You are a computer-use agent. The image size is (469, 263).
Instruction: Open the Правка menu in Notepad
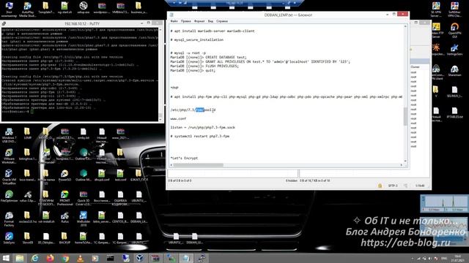(185, 21)
